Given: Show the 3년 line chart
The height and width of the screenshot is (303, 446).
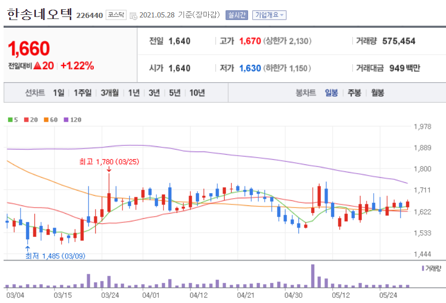Looking at the screenshot, I should (x=154, y=92).
